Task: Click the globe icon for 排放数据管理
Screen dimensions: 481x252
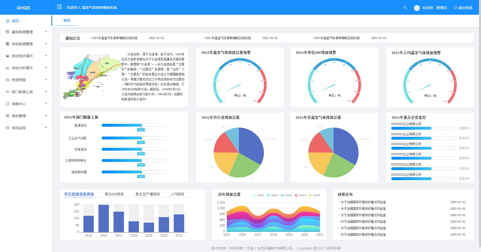Action: [x=8, y=44]
